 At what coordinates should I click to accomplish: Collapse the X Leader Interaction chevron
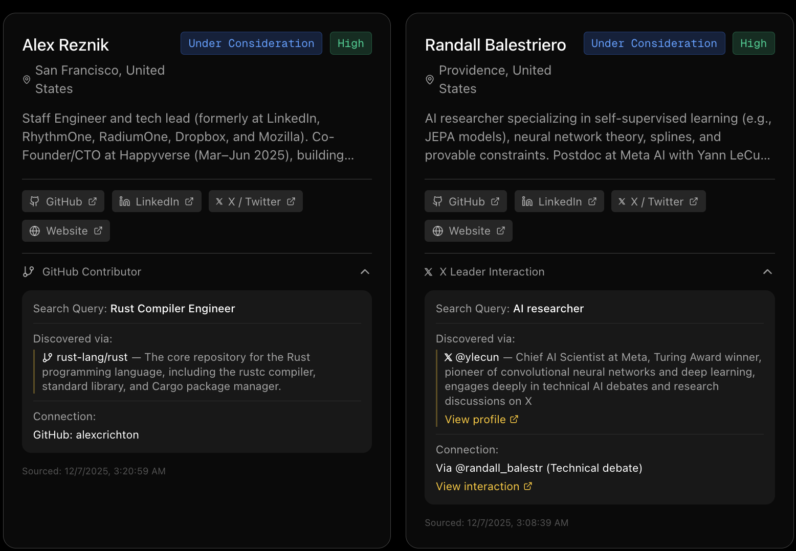(767, 272)
